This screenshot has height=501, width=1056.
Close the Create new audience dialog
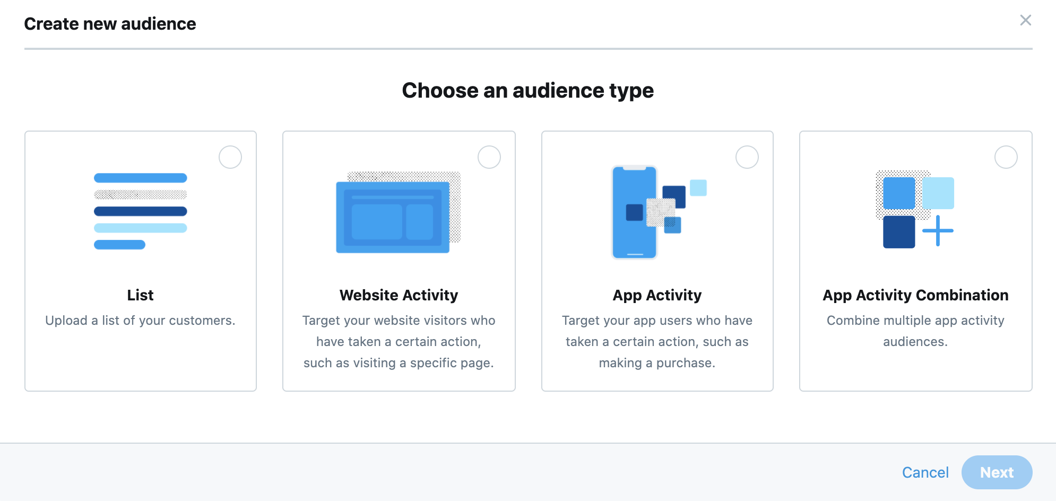click(x=1025, y=21)
